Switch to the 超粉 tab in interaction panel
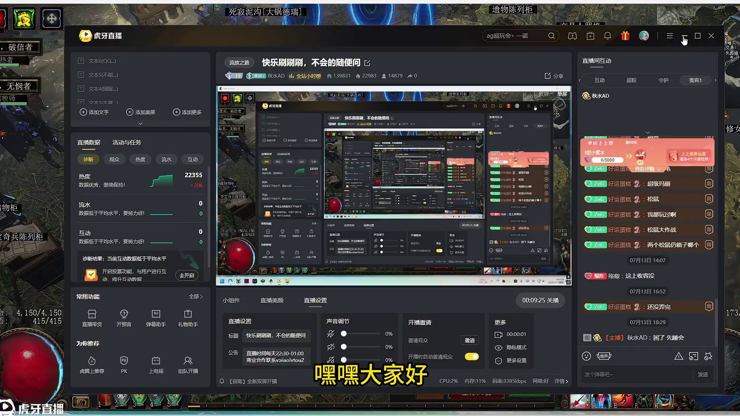 coord(632,80)
